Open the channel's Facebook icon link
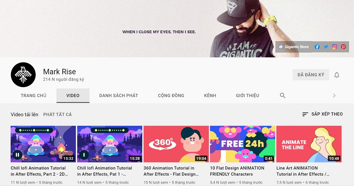Viewport: 354px width, 186px height. coord(317,47)
